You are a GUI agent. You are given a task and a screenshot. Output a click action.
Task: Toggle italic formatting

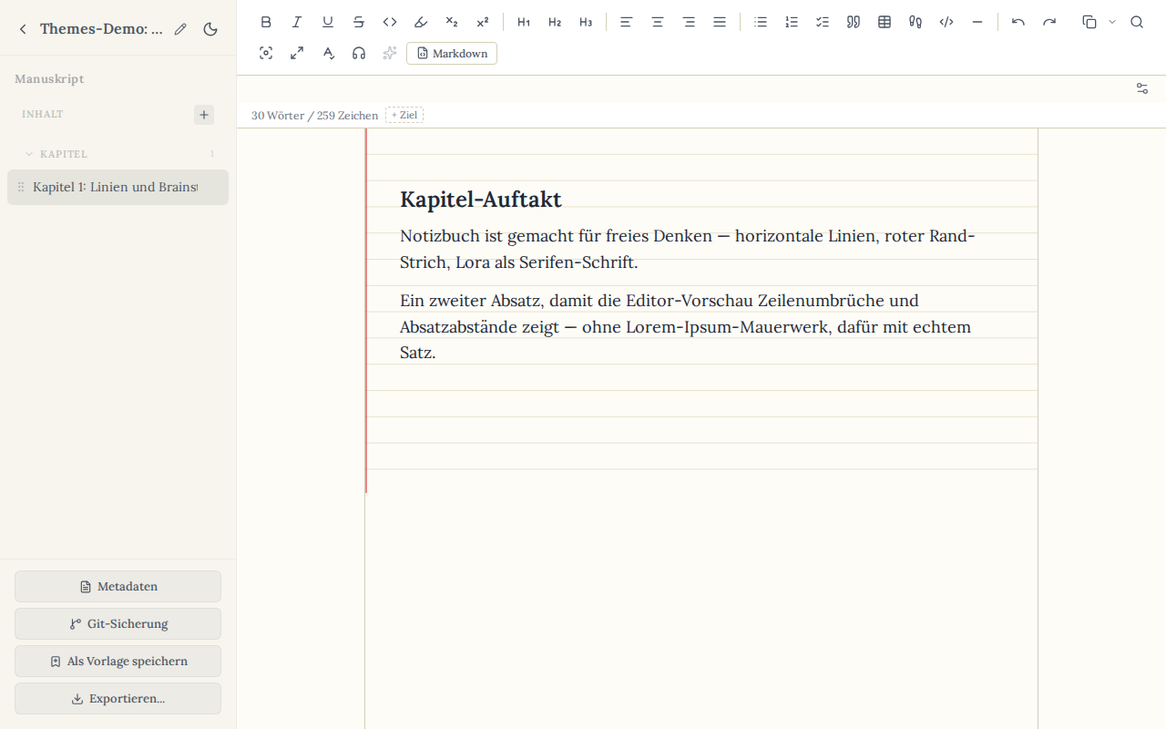click(x=297, y=22)
